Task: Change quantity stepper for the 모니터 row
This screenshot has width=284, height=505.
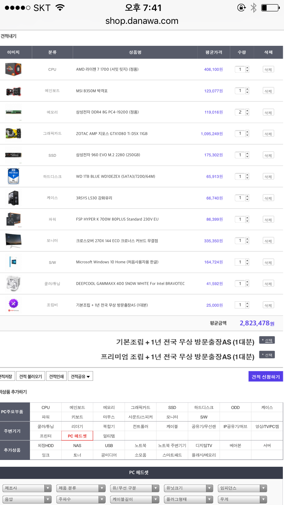Action: point(247,241)
